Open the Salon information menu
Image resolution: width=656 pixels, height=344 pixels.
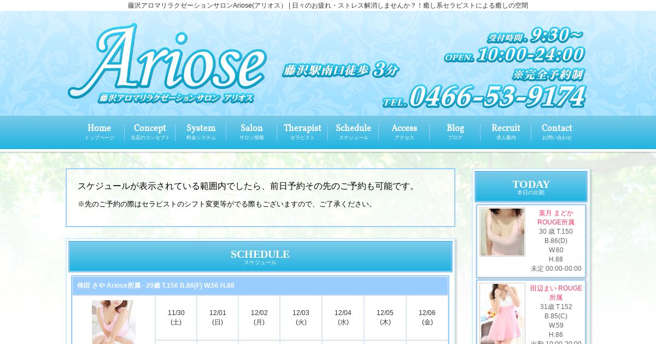click(251, 132)
